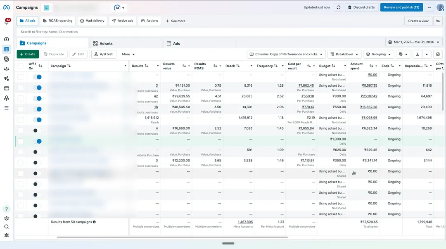The image size is (446, 249).
Task: Click the export download icon
Action: (x=417, y=54)
